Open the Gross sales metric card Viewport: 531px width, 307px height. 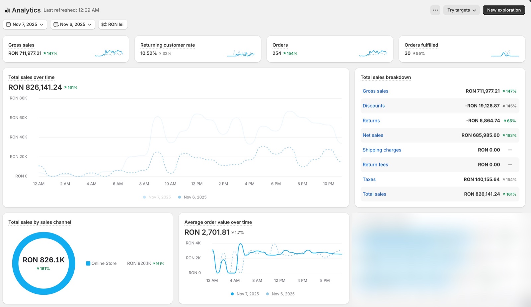pos(66,49)
